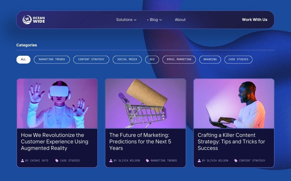Filter posts by Content Strategy category
The image size is (291, 181).
91,59
